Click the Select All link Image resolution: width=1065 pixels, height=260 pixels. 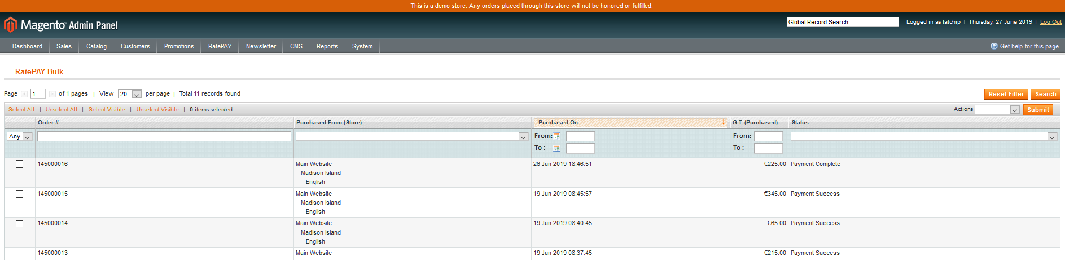click(x=21, y=110)
